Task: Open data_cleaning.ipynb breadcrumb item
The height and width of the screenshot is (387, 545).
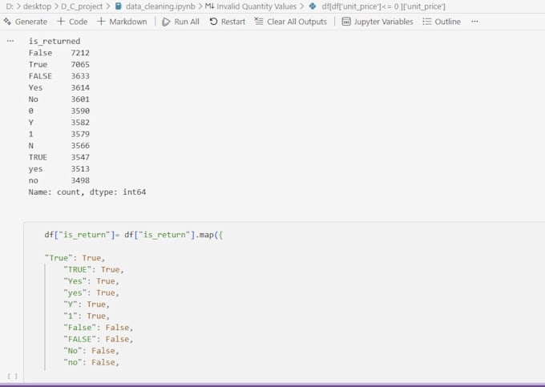Action: 160,6
